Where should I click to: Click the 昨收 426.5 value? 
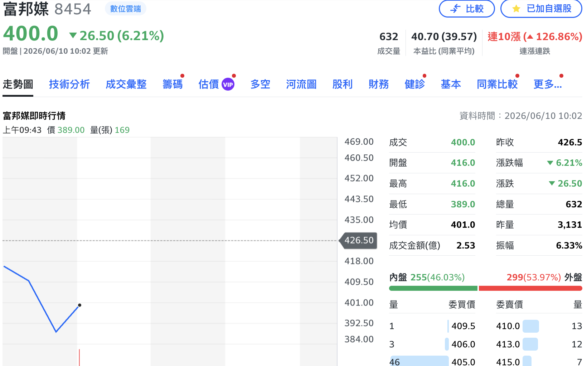click(570, 143)
